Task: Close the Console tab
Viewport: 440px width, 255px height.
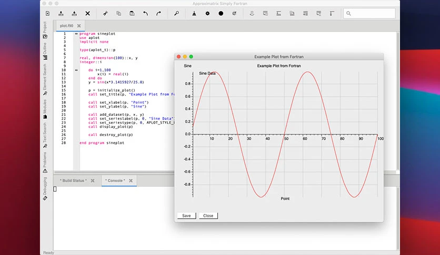Action: pyautogui.click(x=131, y=181)
